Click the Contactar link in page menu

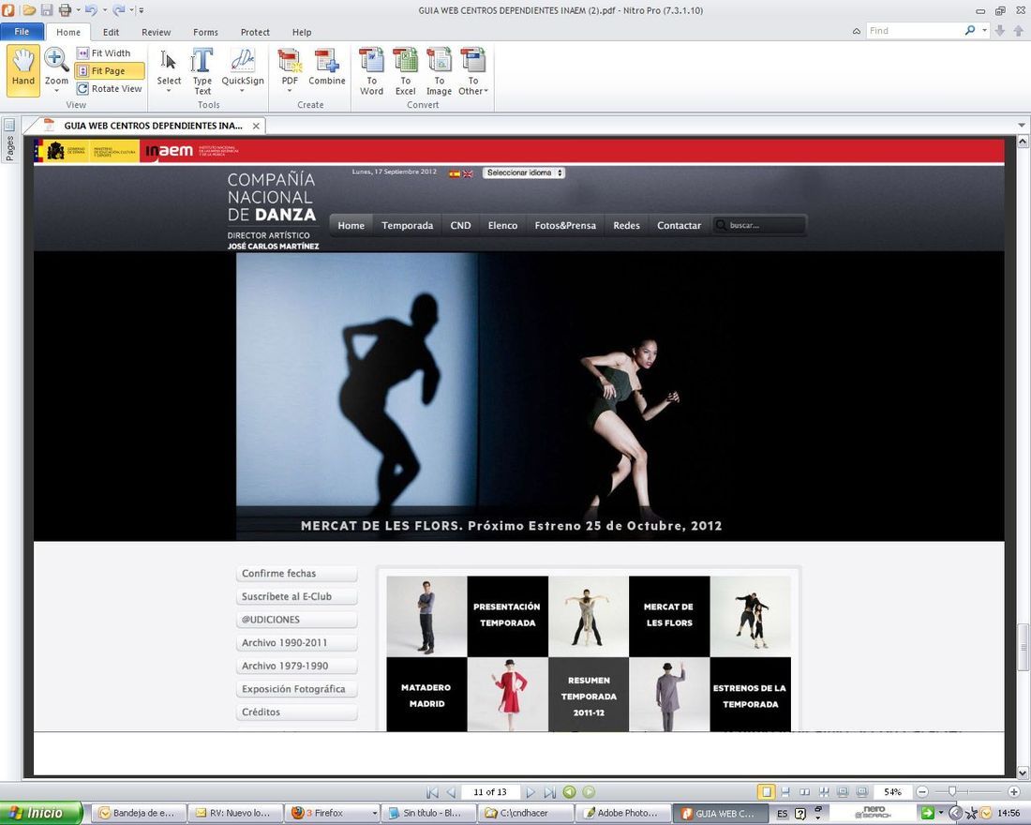point(679,226)
